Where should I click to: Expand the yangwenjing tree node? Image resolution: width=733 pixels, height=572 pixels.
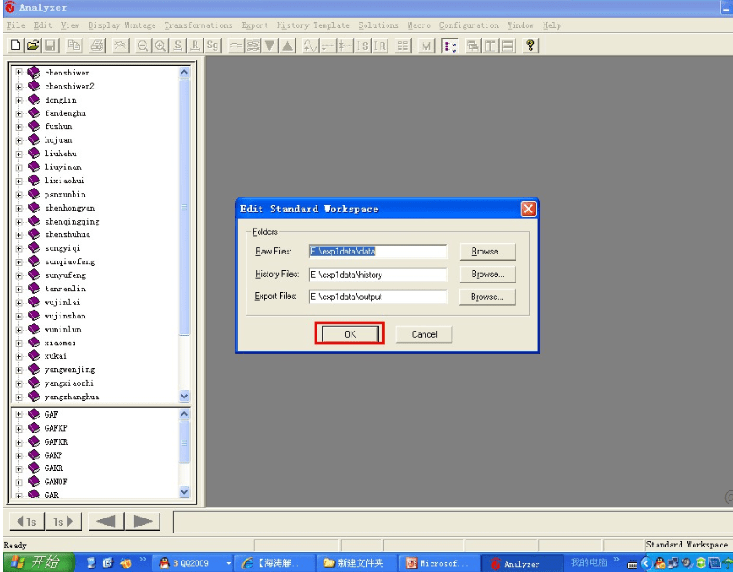[x=19, y=369]
